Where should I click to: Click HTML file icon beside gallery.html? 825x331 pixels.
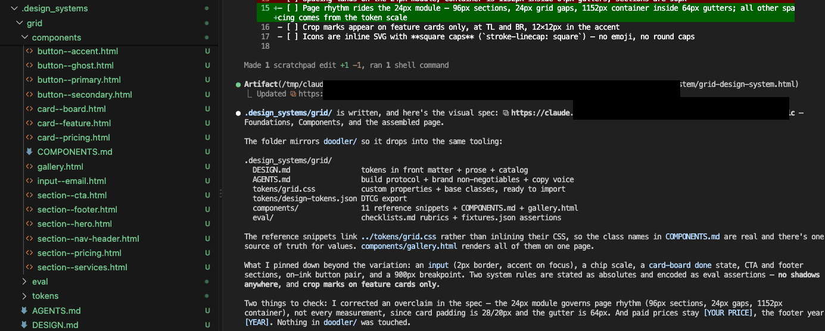[29, 167]
